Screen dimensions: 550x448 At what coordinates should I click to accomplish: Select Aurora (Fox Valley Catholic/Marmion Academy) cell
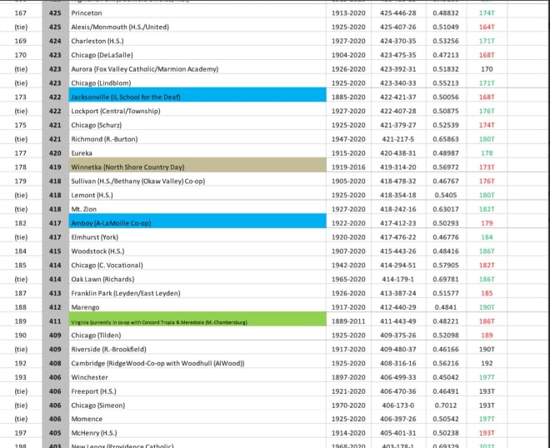197,69
